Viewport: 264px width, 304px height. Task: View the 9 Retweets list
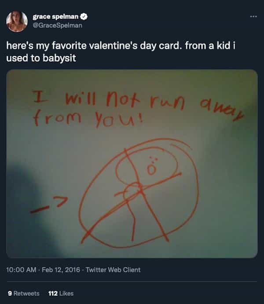click(x=24, y=293)
